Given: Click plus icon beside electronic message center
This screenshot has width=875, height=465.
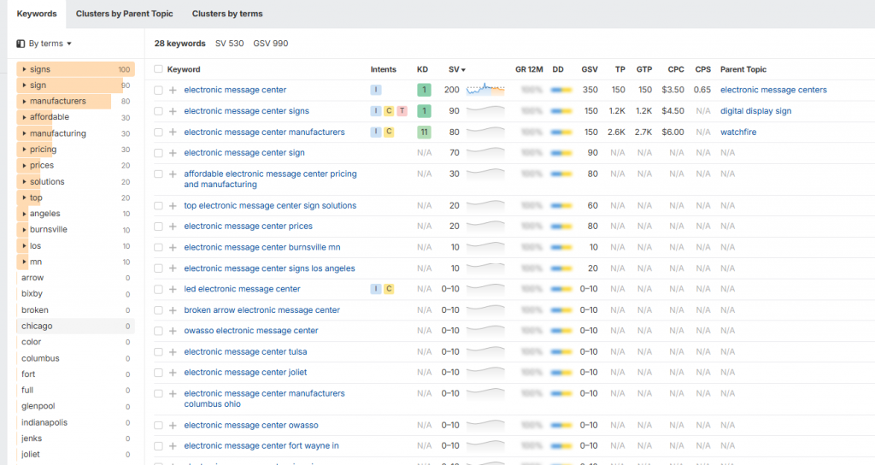Looking at the screenshot, I should [x=173, y=90].
